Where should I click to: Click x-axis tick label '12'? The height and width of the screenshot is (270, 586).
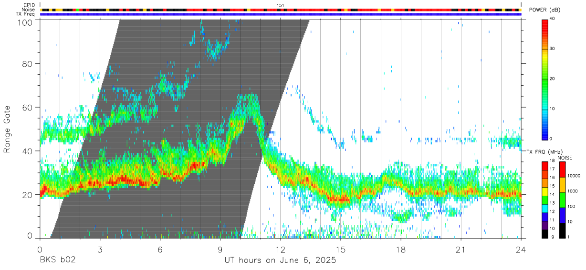280,250
